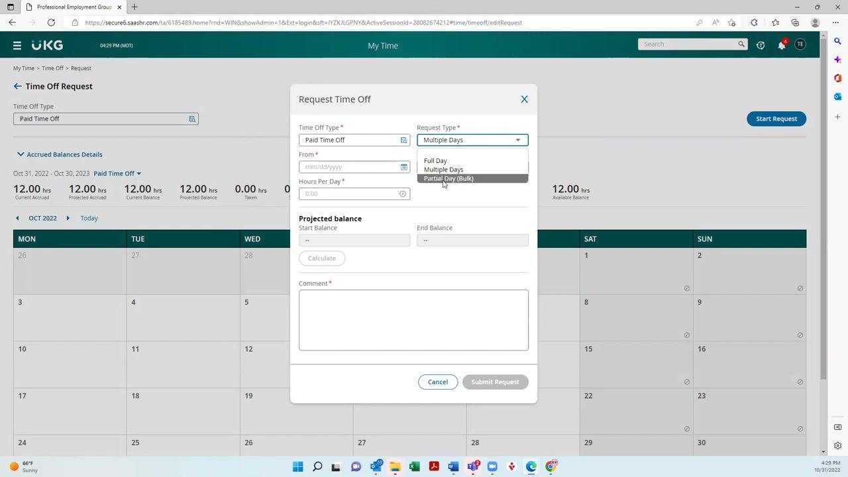Open a new browser tab
Viewport: 848px width, 477px height.
click(134, 7)
